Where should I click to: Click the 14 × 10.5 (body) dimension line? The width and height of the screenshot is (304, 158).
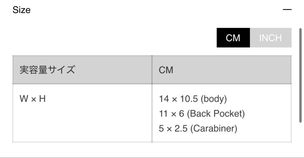point(193,99)
